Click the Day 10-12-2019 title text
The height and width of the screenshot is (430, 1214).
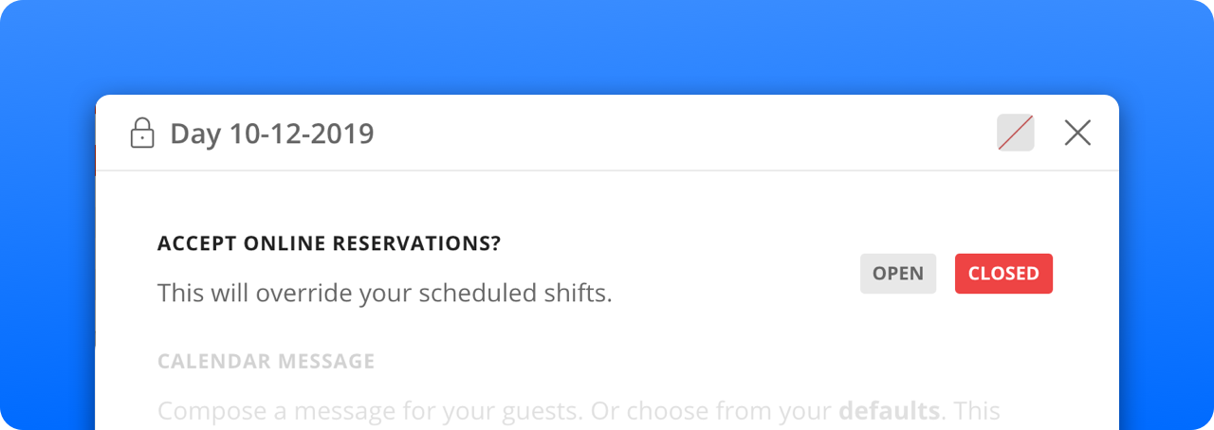click(272, 134)
